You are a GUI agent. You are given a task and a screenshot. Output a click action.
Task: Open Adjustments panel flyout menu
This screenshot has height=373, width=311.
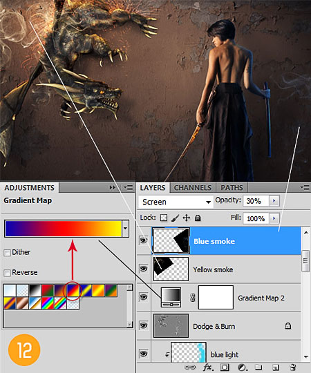pyautogui.click(x=129, y=188)
